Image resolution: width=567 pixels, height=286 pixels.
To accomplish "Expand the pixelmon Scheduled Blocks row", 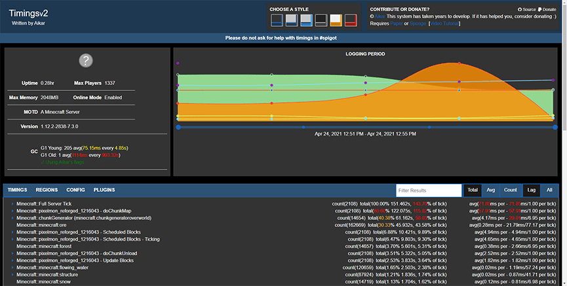I will click(x=12, y=232).
